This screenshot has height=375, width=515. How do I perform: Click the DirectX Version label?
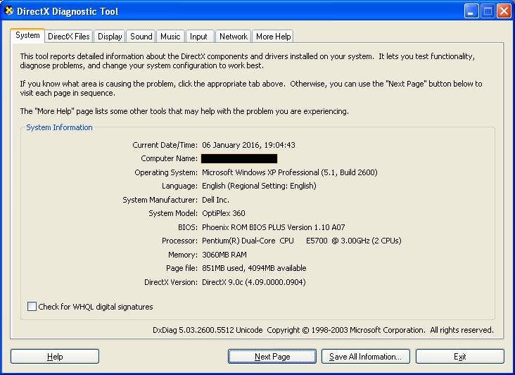171,282
